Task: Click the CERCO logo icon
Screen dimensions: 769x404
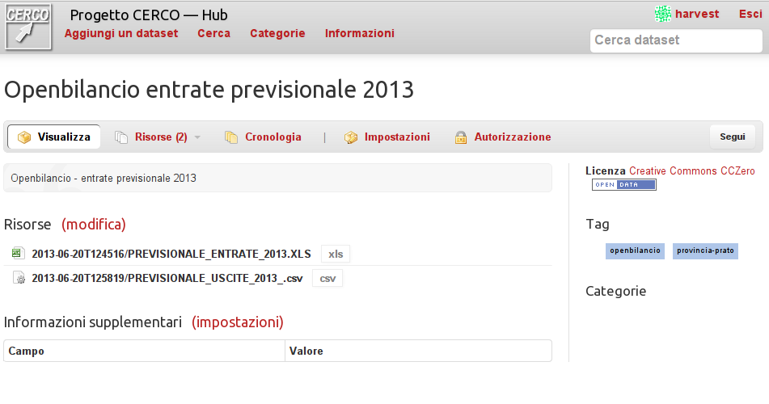Action: click(x=28, y=27)
